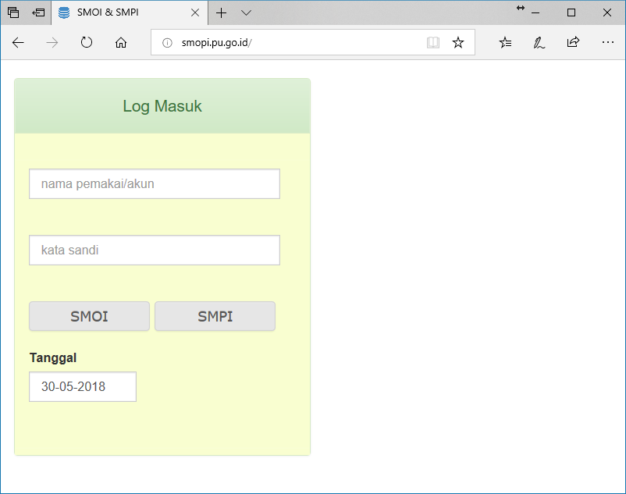Image resolution: width=626 pixels, height=494 pixels.
Task: Click the browser Back arrow
Action: pos(19,43)
